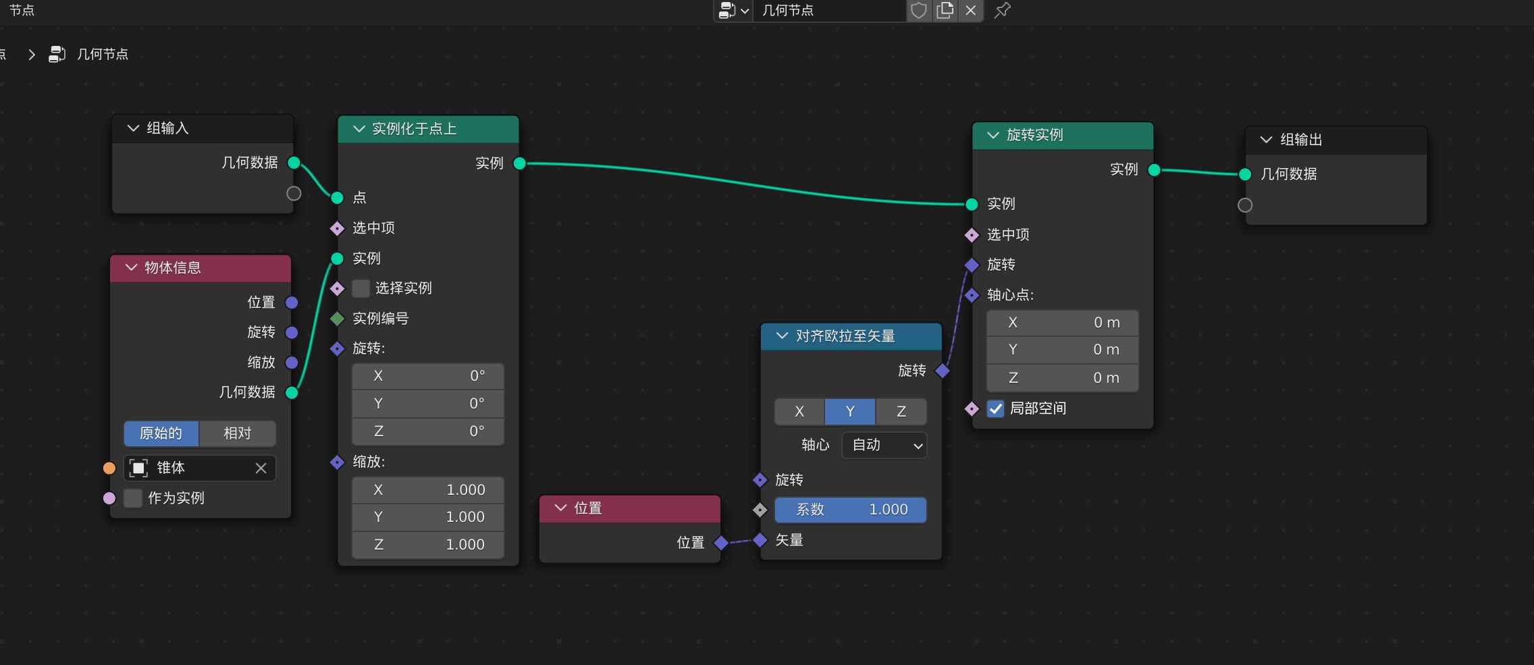
Task: Click the 旋转 X 0° field
Action: [x=428, y=376]
